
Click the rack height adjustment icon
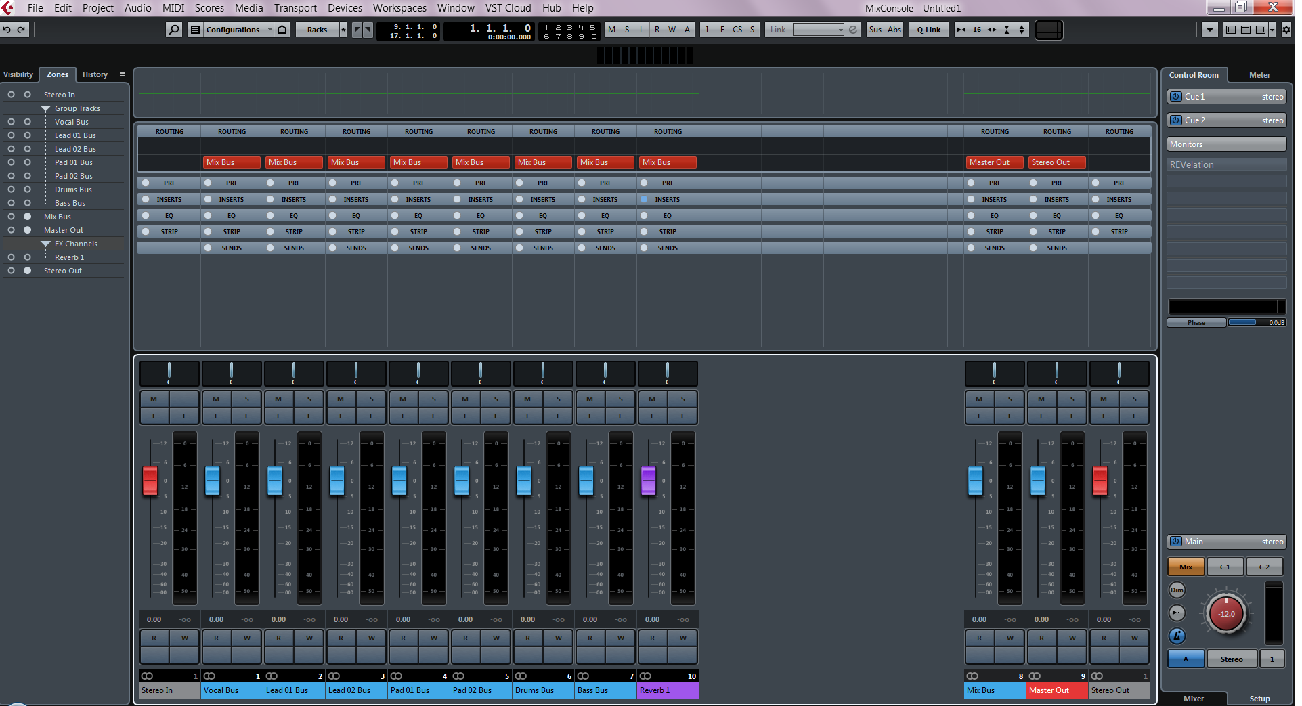coord(1007,30)
